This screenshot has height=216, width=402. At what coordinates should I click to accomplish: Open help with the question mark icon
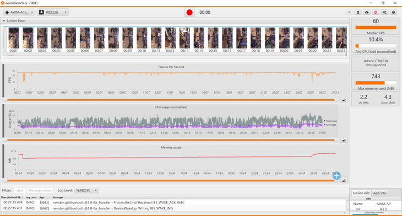coord(394,12)
